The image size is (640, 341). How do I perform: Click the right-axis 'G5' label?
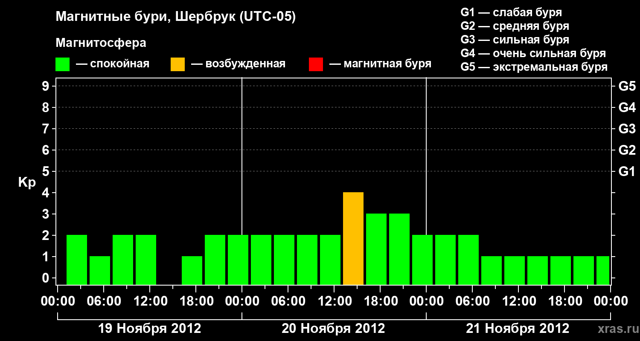pyautogui.click(x=627, y=86)
